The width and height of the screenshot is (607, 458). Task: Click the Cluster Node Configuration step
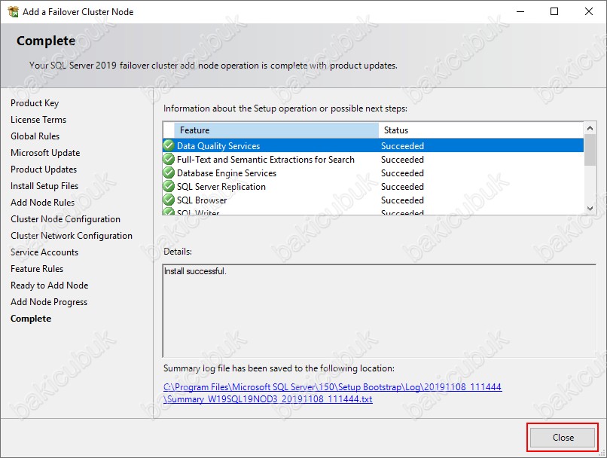point(66,219)
